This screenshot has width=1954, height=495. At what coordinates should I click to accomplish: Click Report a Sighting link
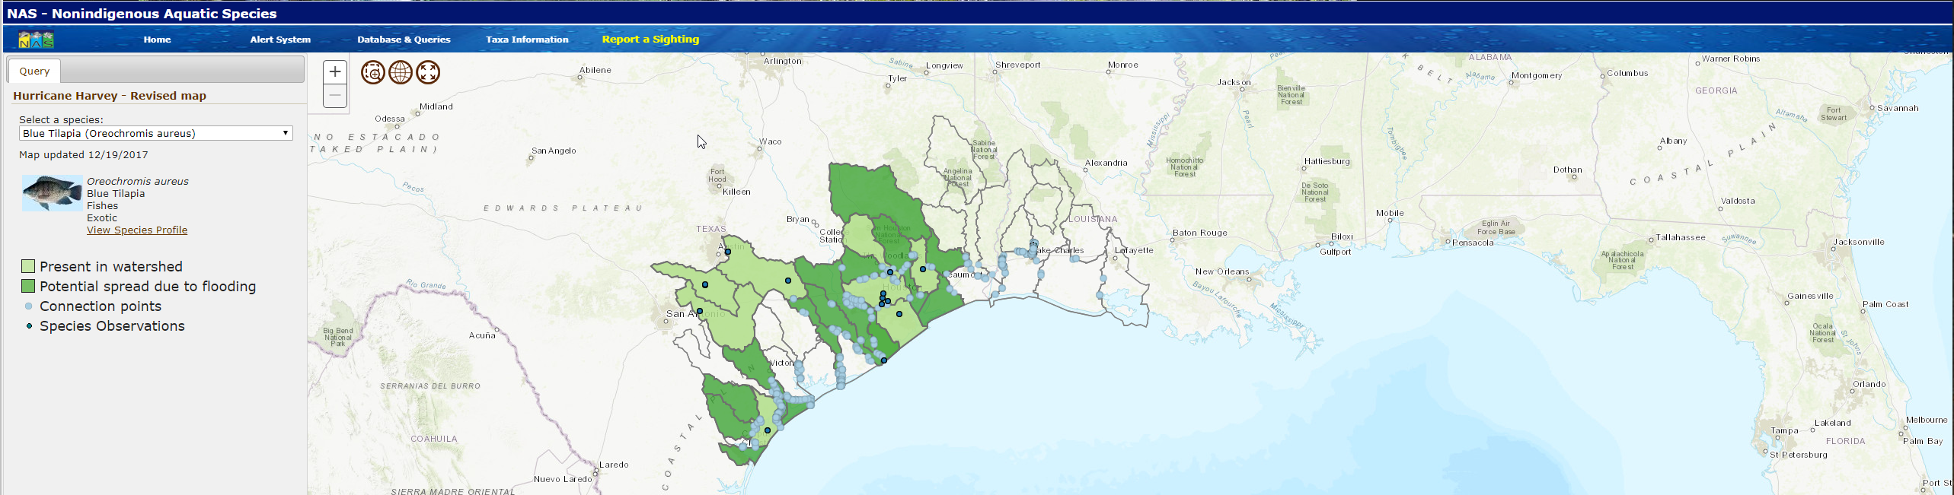click(x=650, y=40)
